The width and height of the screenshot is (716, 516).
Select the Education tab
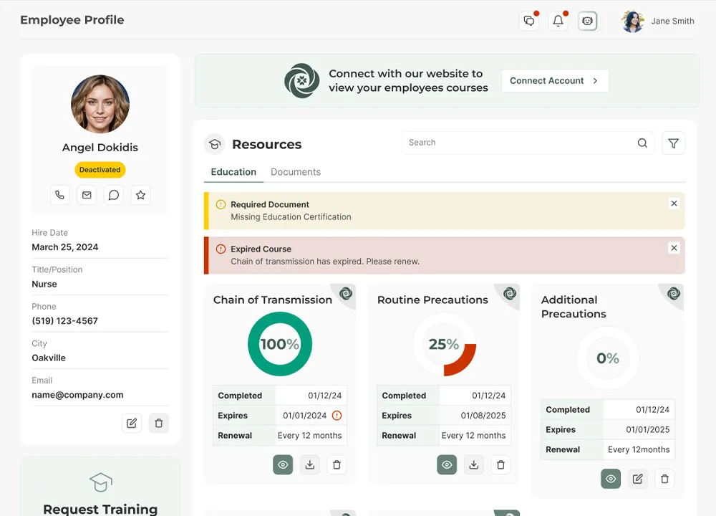(233, 172)
